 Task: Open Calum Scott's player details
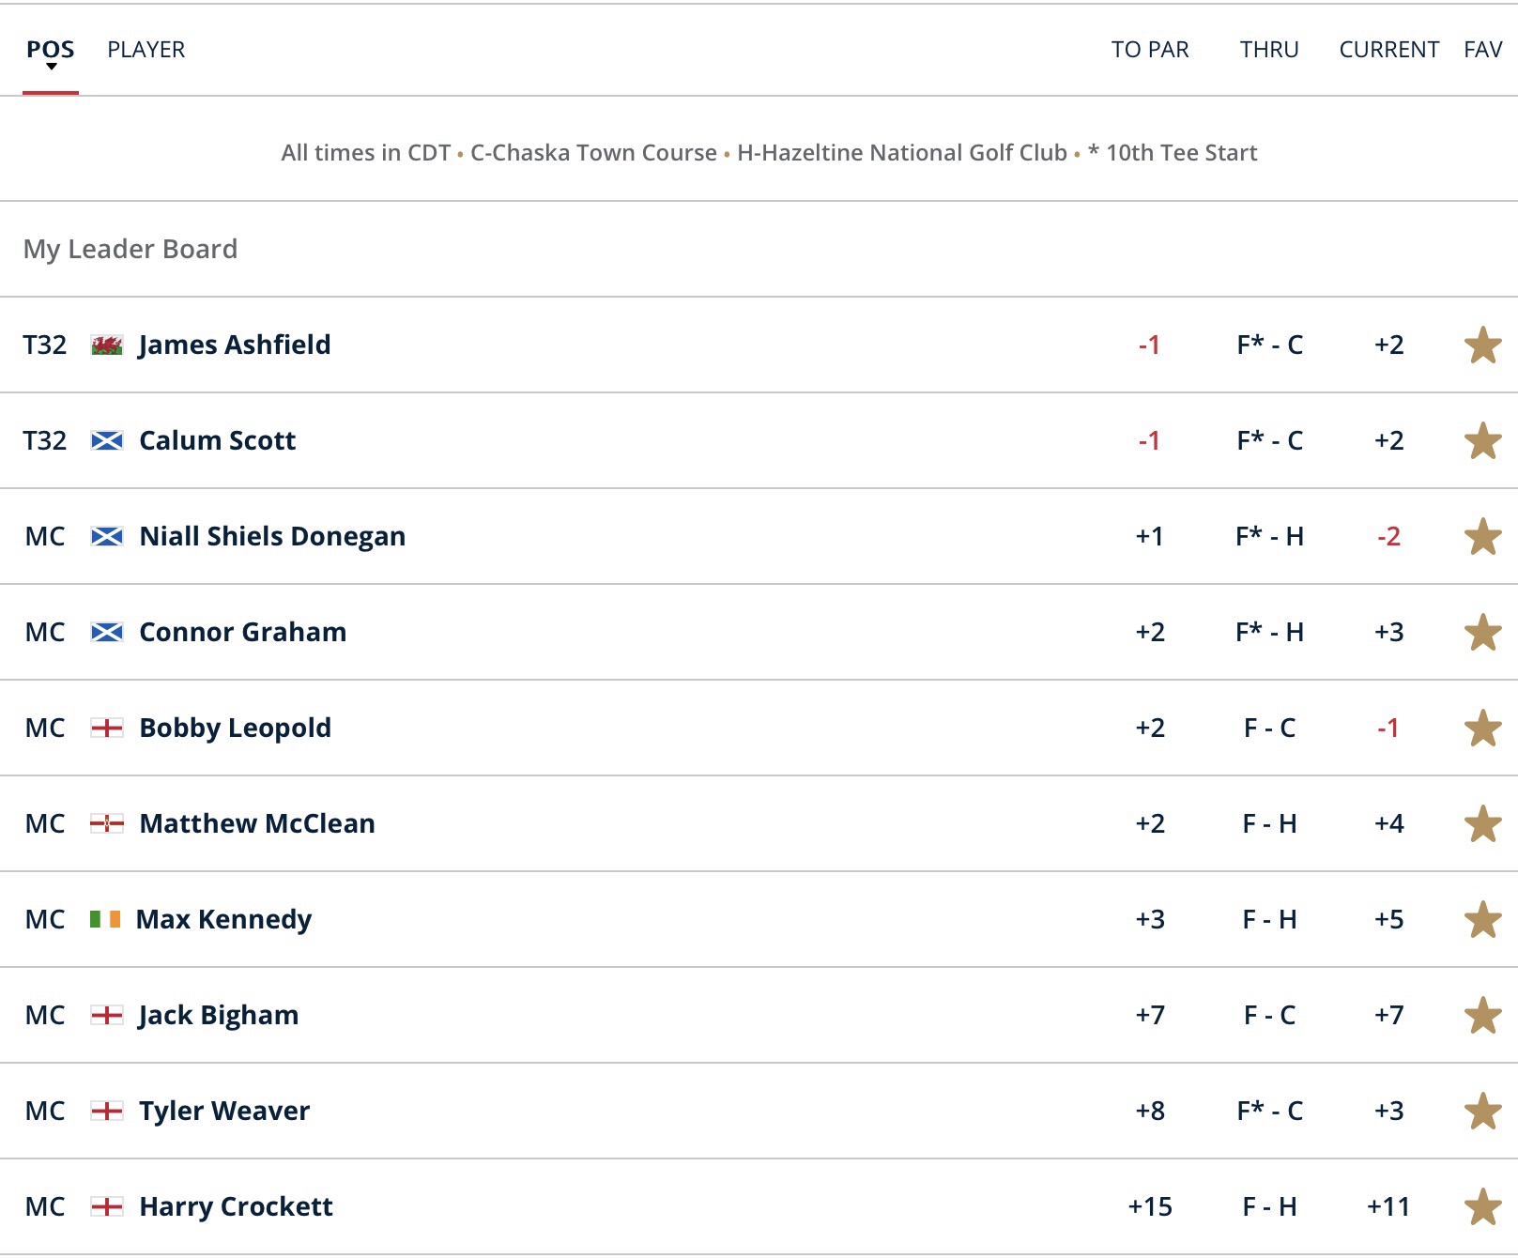(217, 441)
